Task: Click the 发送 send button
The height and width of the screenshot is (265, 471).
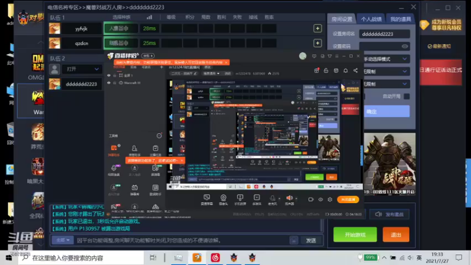Action: (311, 240)
